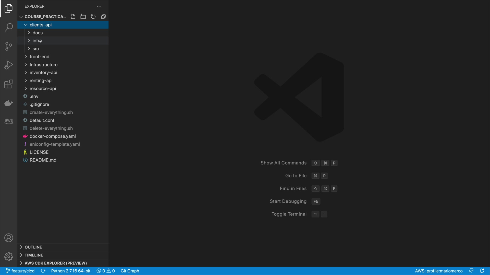The width and height of the screenshot is (490, 275).
Task: Open docker-compose.yaml file
Action: (53, 136)
